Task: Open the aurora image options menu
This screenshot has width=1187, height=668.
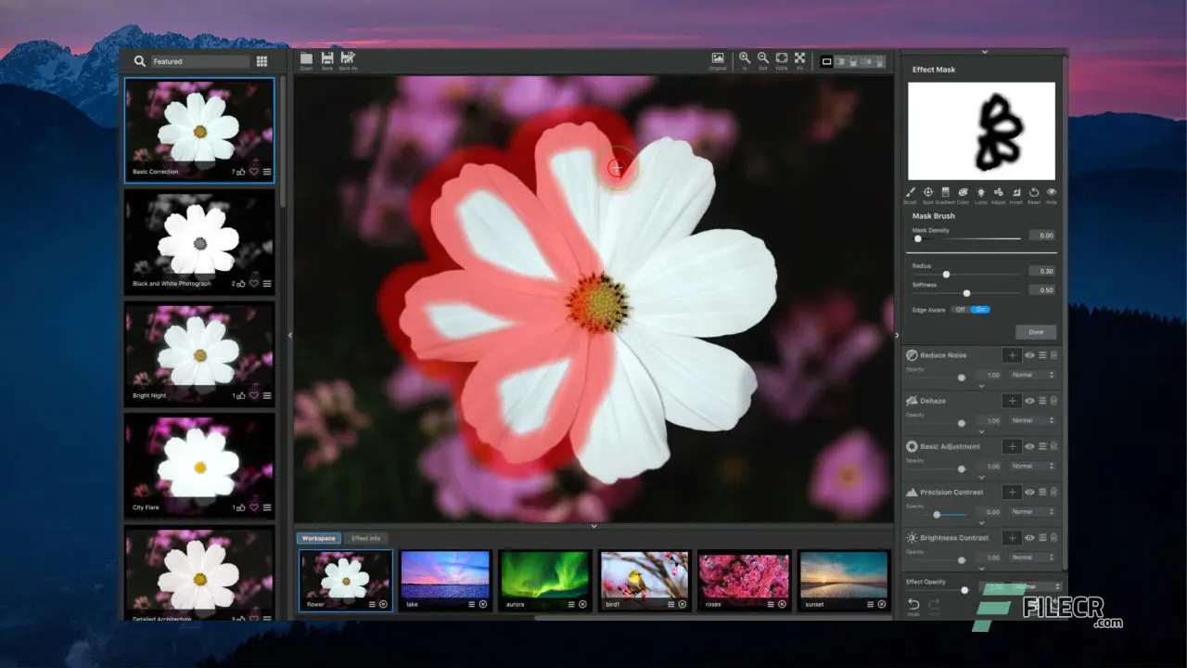Action: pos(571,604)
